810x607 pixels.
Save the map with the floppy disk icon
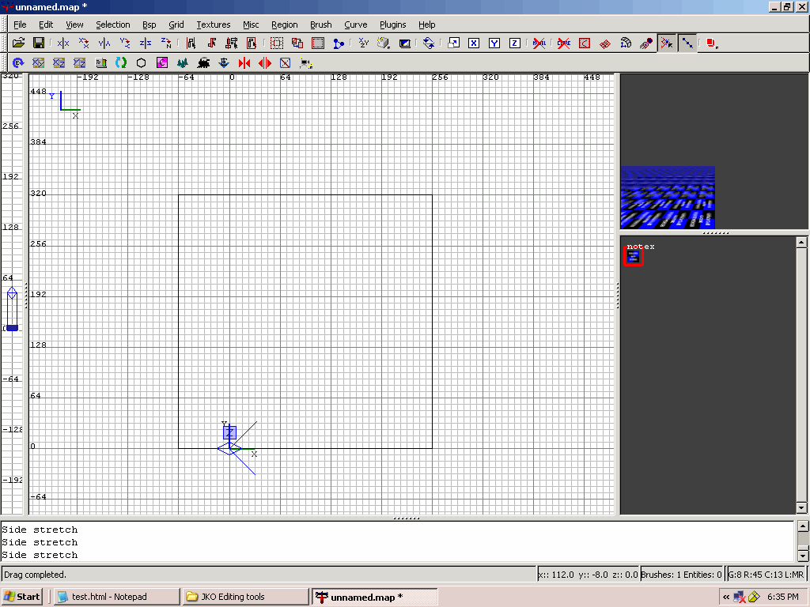click(x=38, y=43)
